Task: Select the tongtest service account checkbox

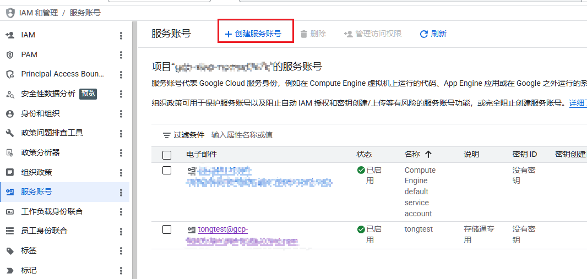Action: click(167, 229)
